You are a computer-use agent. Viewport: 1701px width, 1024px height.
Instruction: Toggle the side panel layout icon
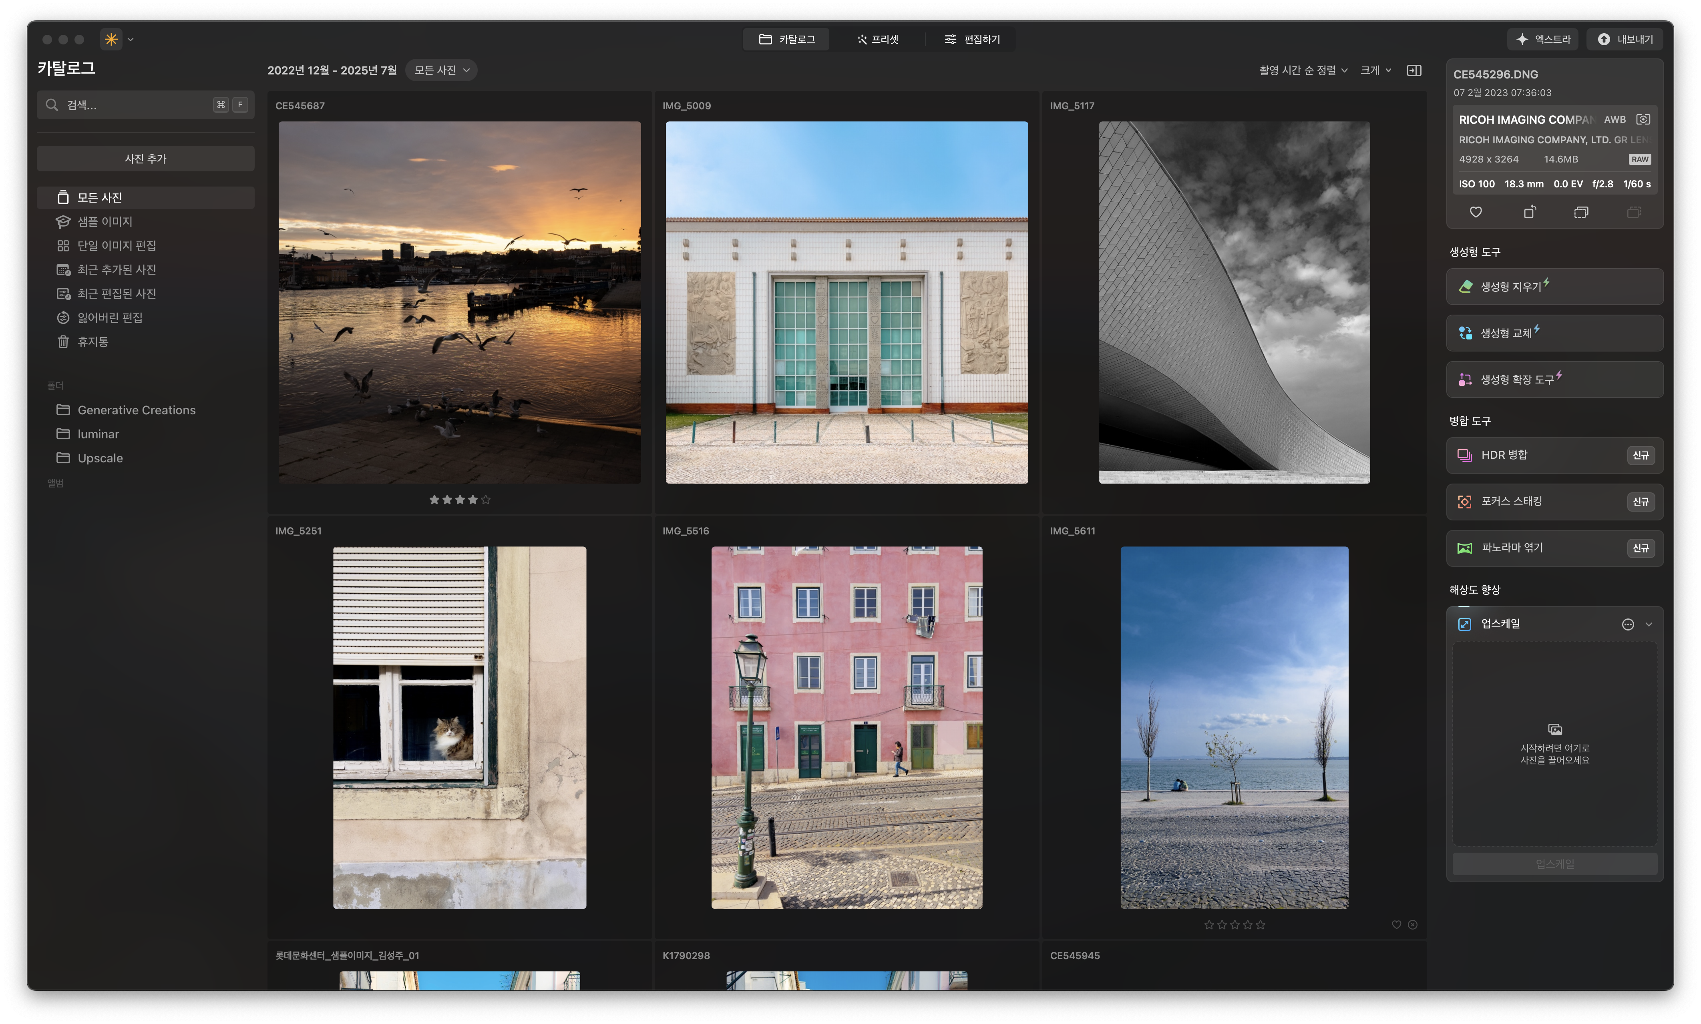coord(1414,70)
